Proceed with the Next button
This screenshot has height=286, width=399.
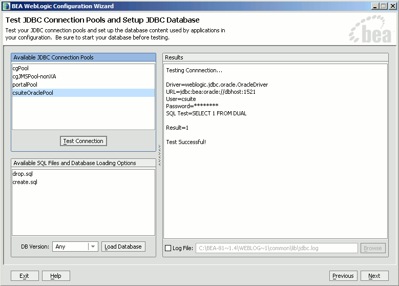coord(374,276)
